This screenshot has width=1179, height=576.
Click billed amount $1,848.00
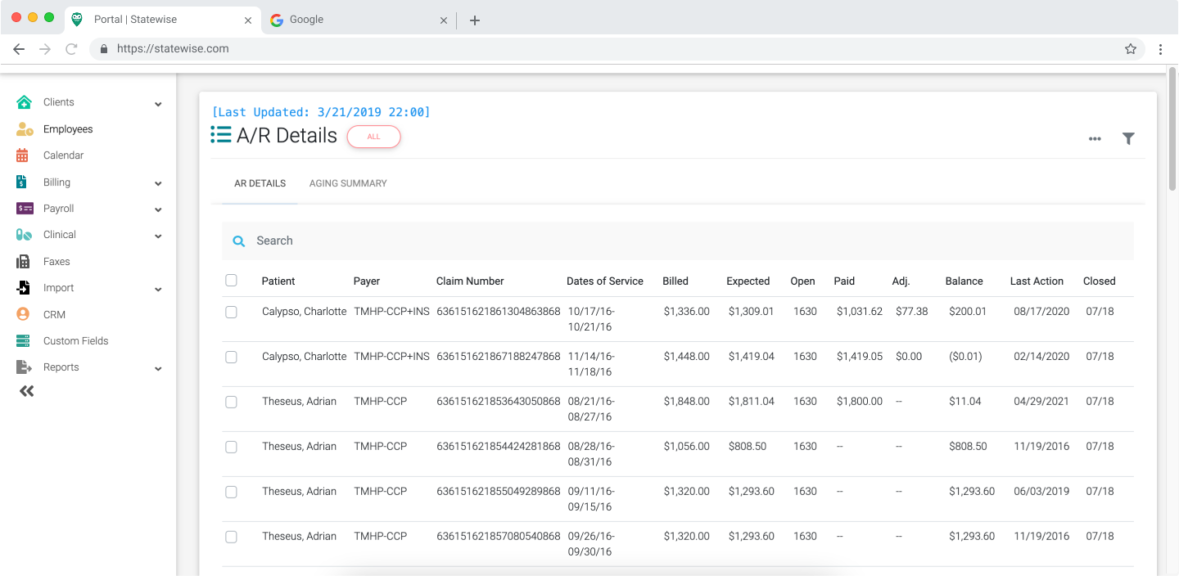point(687,402)
